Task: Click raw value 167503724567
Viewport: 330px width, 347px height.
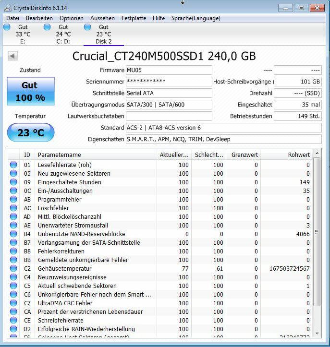Action: 289,268
